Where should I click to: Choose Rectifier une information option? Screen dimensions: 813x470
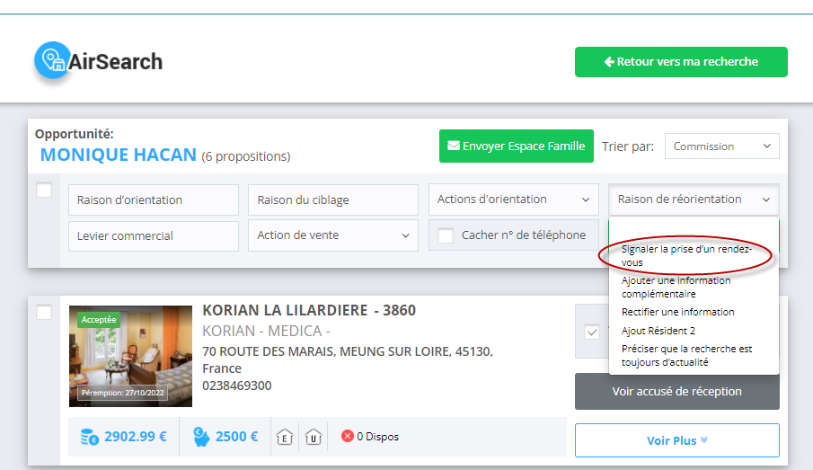677,312
